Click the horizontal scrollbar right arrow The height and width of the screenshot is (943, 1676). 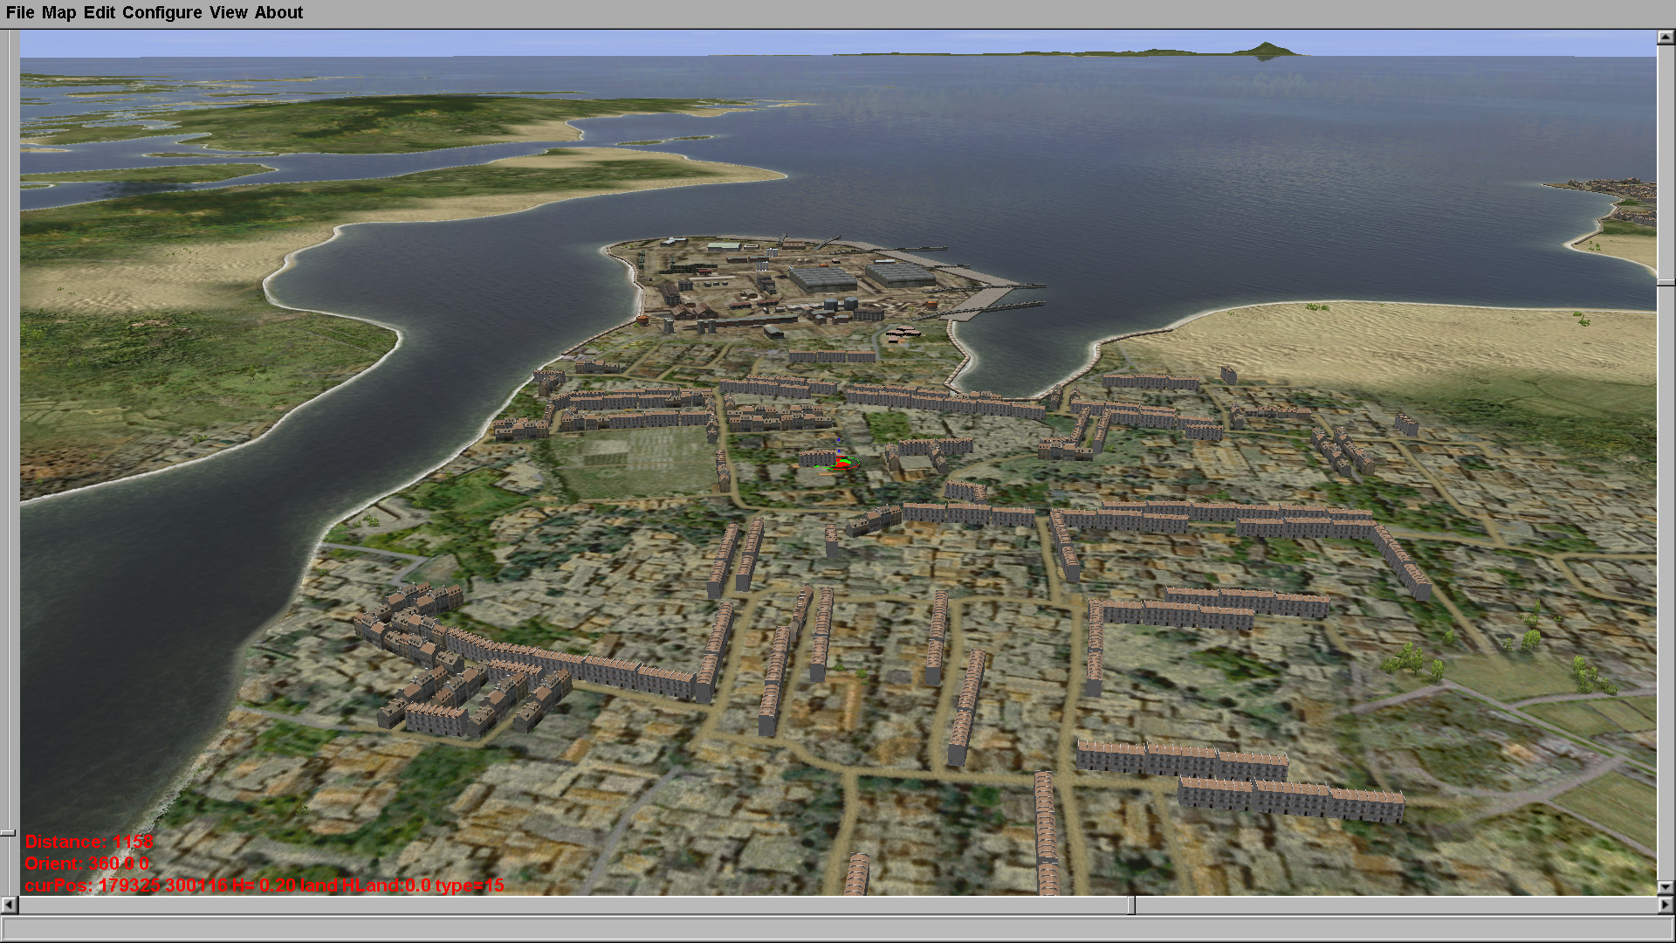click(x=1666, y=905)
